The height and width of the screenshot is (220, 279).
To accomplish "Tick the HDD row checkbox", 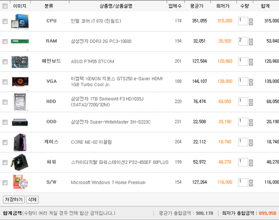I will (x=5, y=102).
